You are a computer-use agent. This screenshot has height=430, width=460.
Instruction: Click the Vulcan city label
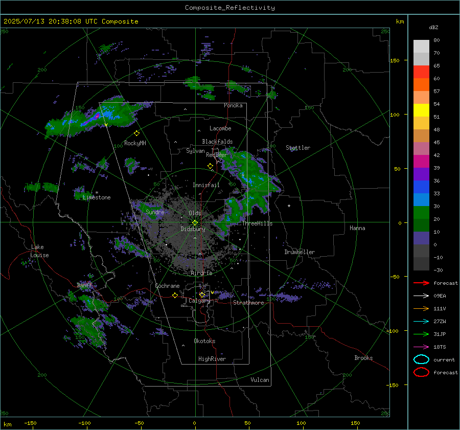tap(260, 380)
